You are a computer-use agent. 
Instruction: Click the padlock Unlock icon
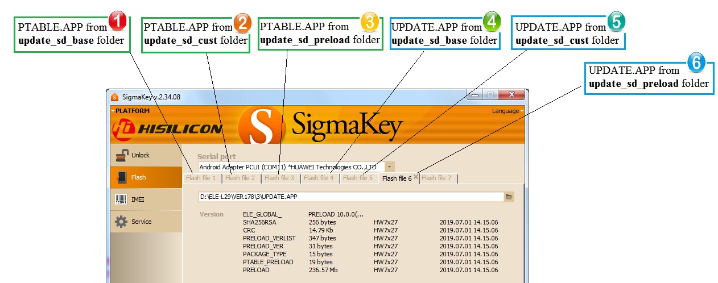click(x=122, y=155)
